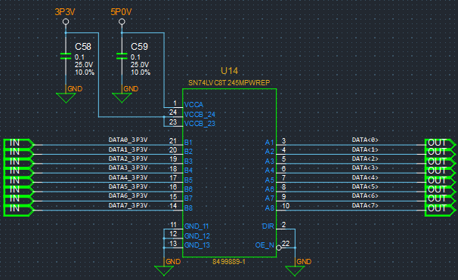This screenshot has width=458, height=280.
Task: Click the GND symbol under C59
Action: [x=122, y=98]
